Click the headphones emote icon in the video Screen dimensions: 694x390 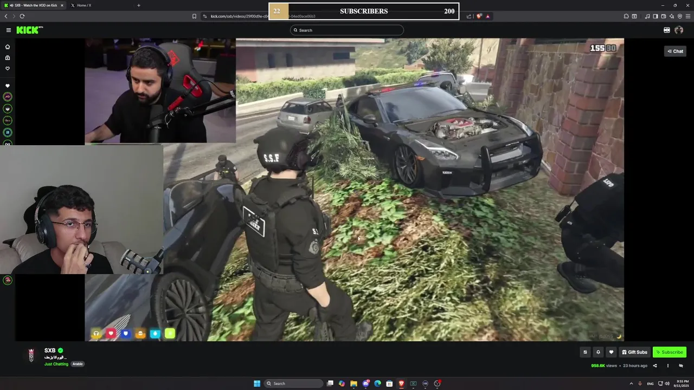(x=97, y=334)
